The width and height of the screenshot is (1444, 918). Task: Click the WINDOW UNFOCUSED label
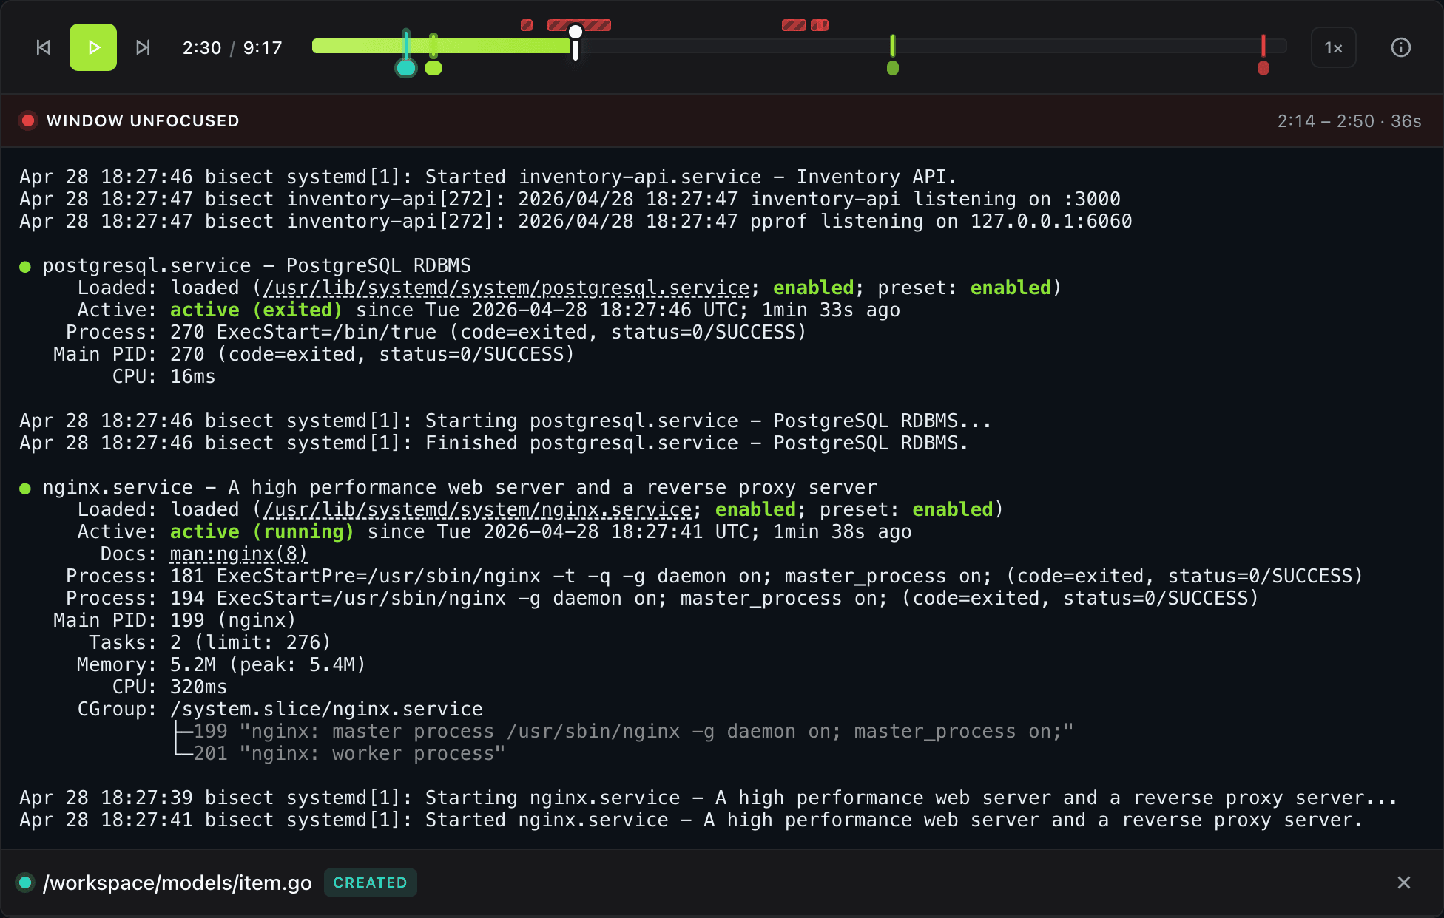click(143, 120)
